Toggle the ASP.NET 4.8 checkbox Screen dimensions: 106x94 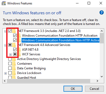[x=15, y=50]
